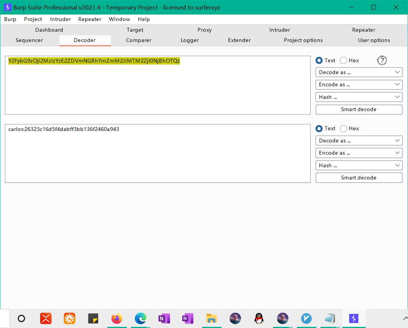
Task: Click the Burp Suite taskbar icon
Action: (x=354, y=318)
